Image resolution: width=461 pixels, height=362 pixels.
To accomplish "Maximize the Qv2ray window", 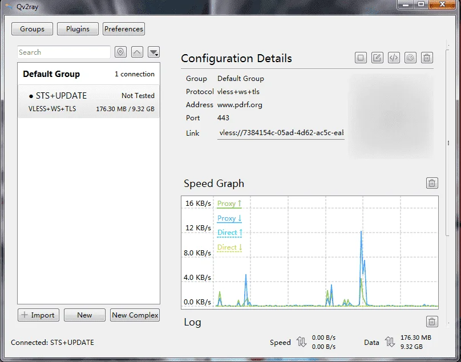I will (x=421, y=4).
